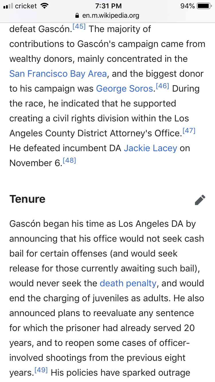Open the George Soros article link
Screen dimensions: 215x382
pos(124,88)
